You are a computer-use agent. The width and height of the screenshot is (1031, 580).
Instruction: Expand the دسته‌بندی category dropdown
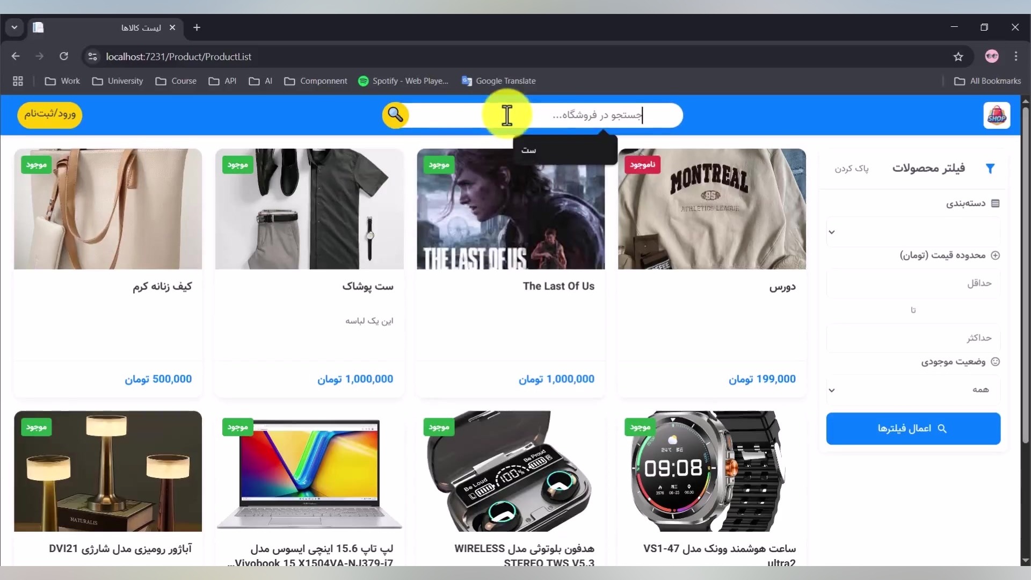coord(913,232)
